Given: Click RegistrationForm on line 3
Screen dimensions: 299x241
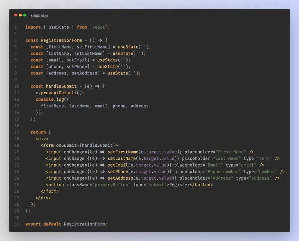Looking at the screenshot, I should click(x=61, y=40).
